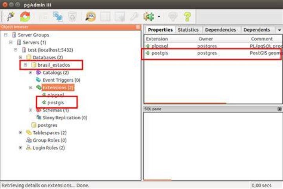
Task: Click the Servers (1) tree icon
Action: point(19,42)
